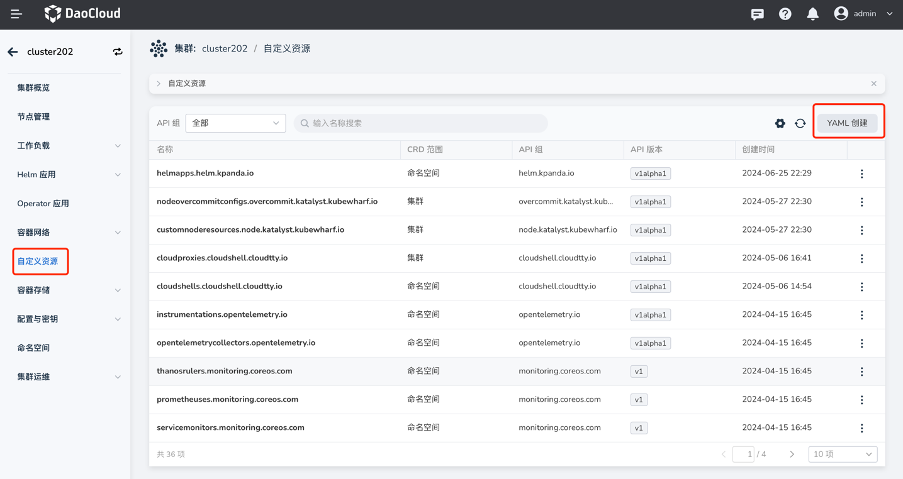Go back using the left arrow icon
Screen dimensions: 903x479
(x=13, y=52)
